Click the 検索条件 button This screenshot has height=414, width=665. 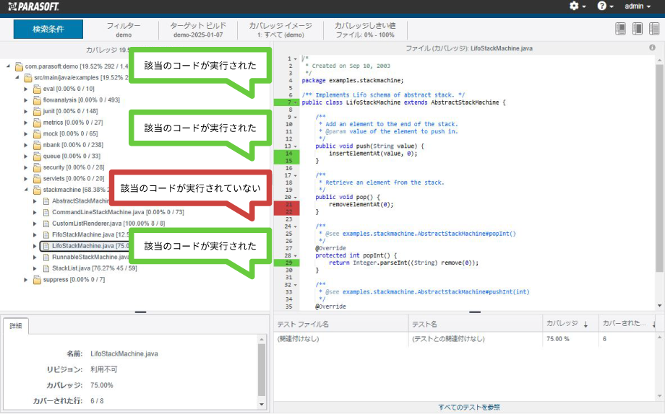[48, 29]
